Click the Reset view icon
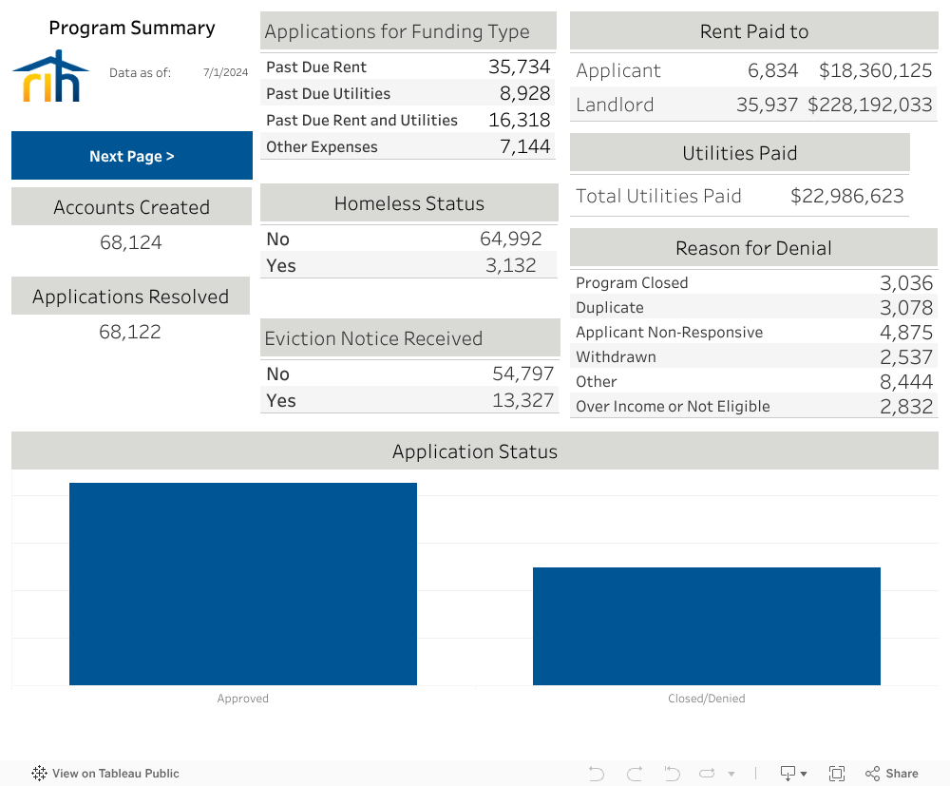The width and height of the screenshot is (950, 786). 672,773
